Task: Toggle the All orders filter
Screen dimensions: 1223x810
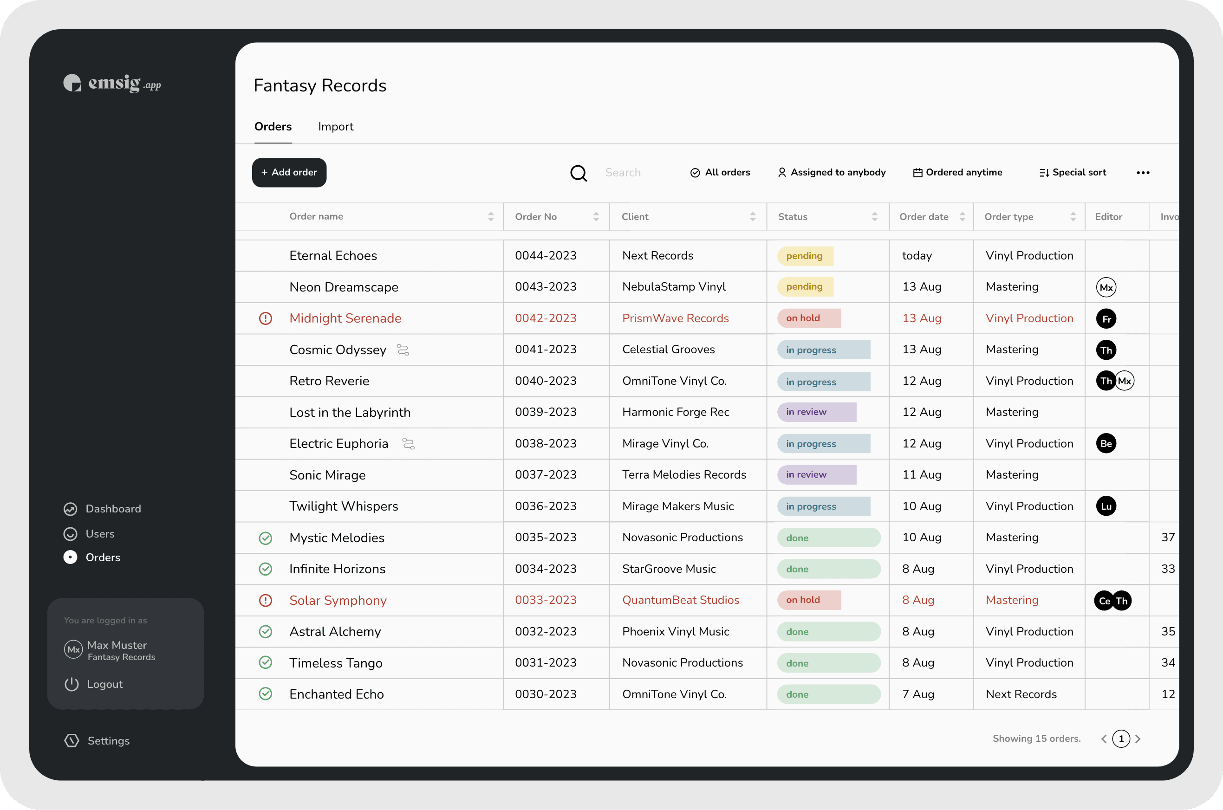Action: pos(720,173)
